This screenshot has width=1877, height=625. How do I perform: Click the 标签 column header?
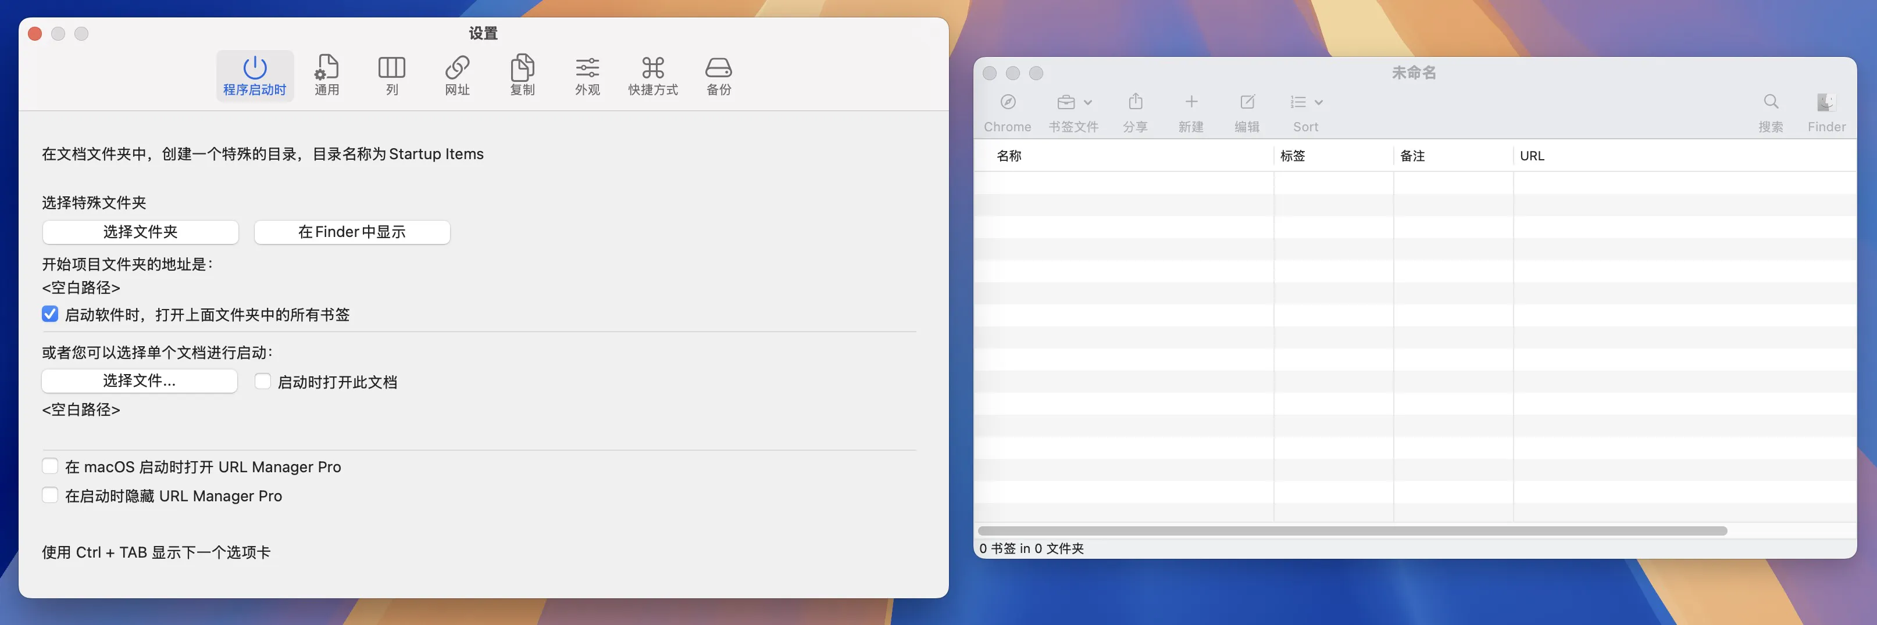pyautogui.click(x=1333, y=156)
